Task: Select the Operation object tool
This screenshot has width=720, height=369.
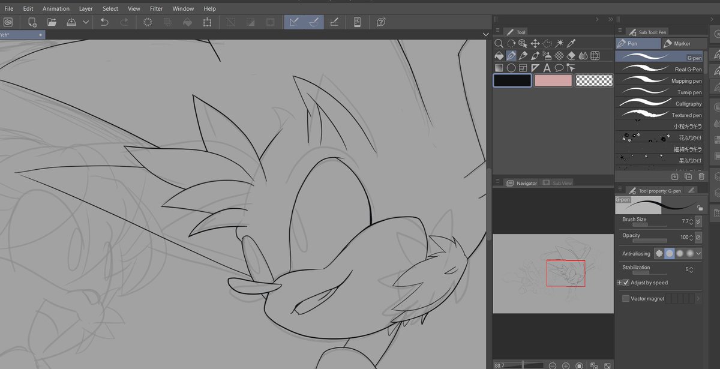Action: coord(523,43)
